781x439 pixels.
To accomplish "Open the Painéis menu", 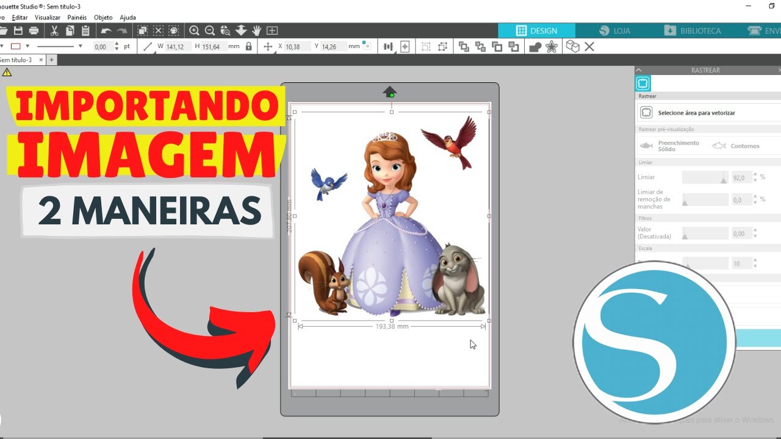I will coord(77,18).
